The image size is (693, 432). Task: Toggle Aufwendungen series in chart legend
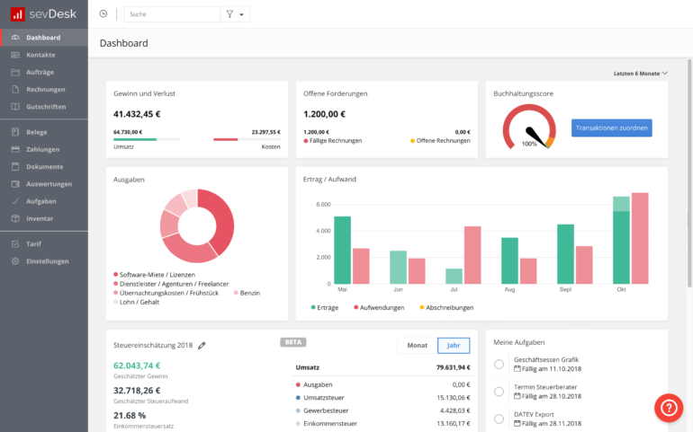tap(379, 307)
